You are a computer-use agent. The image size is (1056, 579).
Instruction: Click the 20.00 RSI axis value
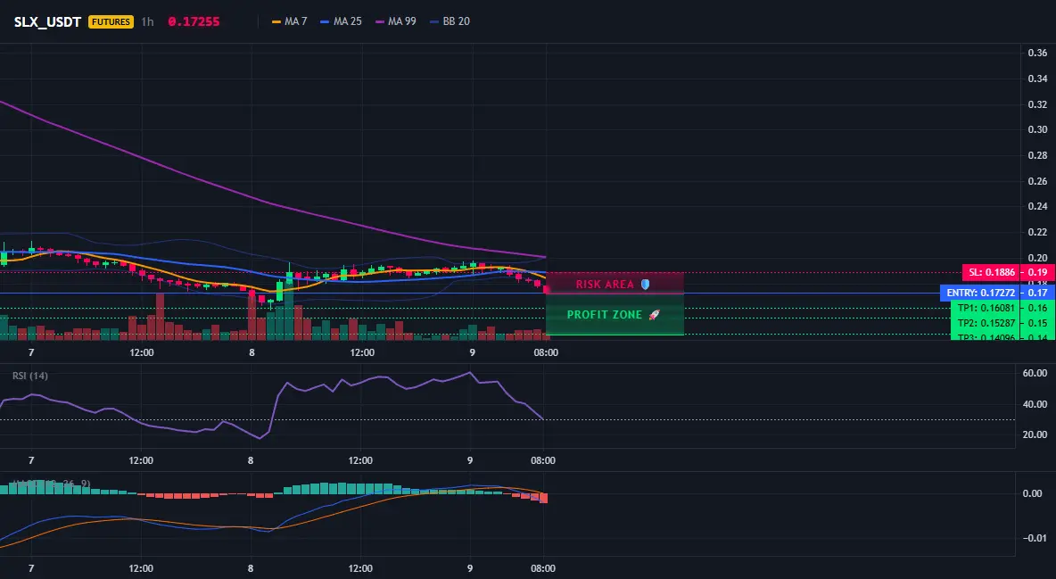coord(1035,434)
